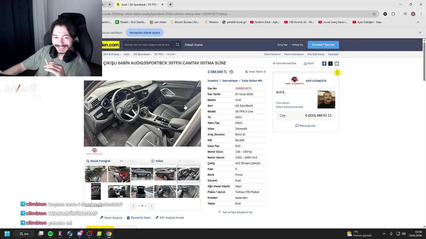Open Size Özel İlanlar menu item
This screenshot has height=239, width=426.
(x=316, y=54)
